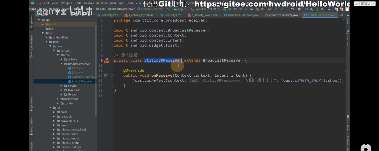Toggle the Device File Explorer tool window
This screenshot has height=151, width=379.
tap(348, 144)
